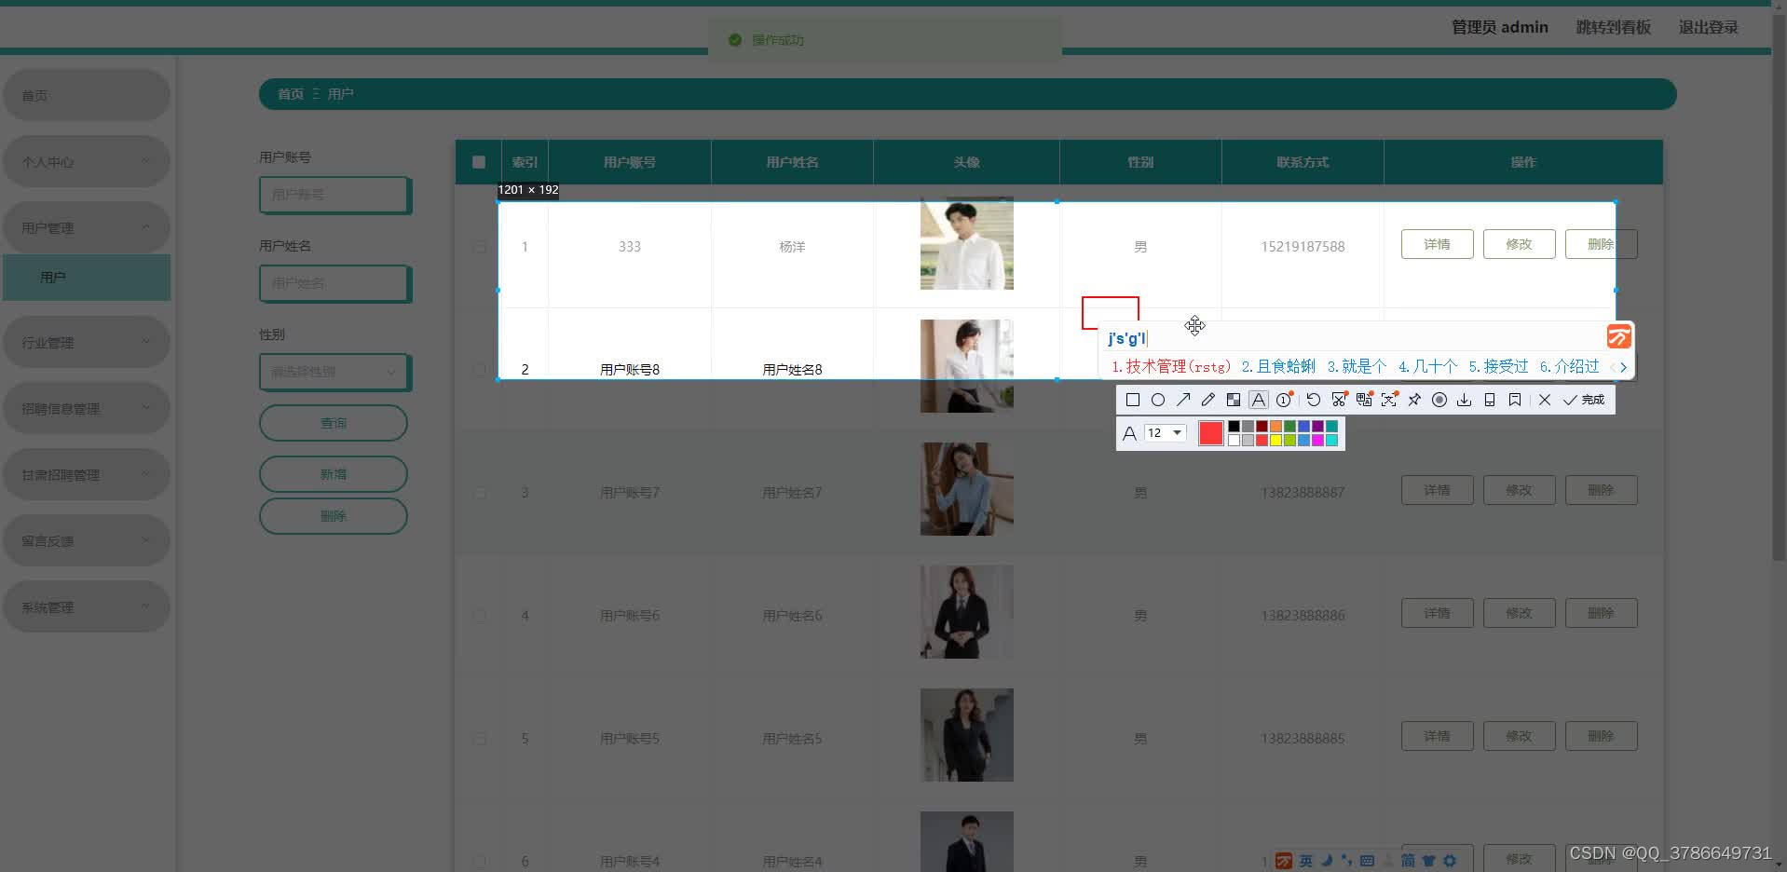
Task: Click 首页 in the breadcrumb bar
Action: click(x=291, y=94)
